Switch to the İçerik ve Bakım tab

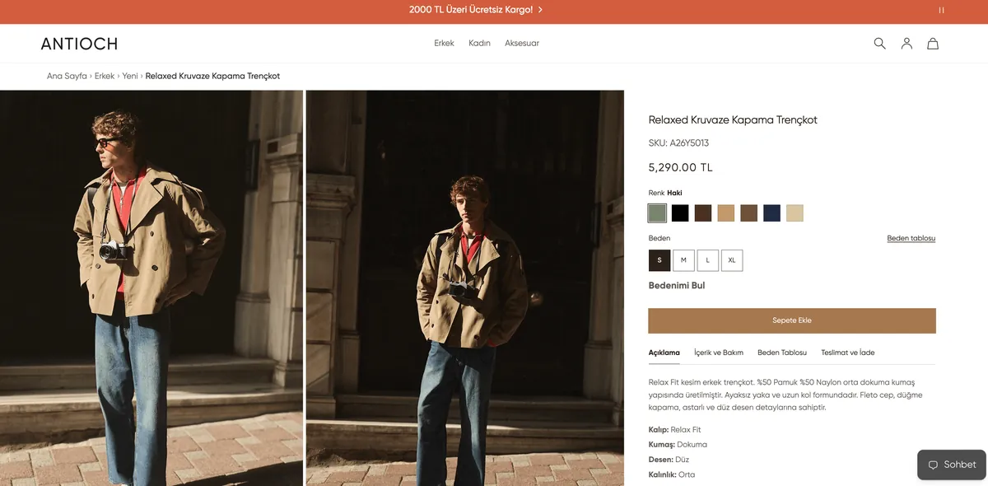coord(719,353)
